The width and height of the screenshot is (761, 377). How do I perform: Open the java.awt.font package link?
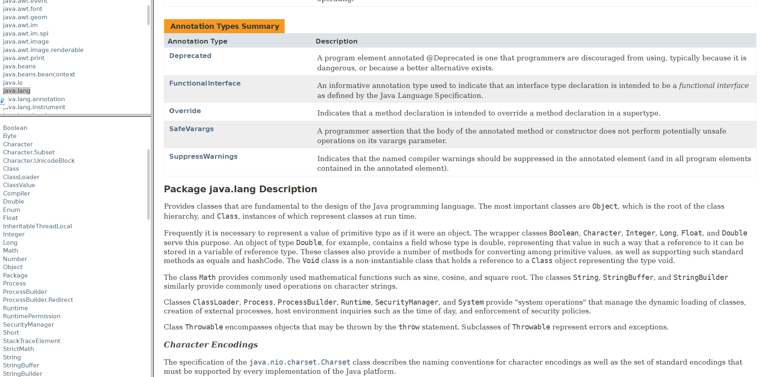tap(22, 9)
